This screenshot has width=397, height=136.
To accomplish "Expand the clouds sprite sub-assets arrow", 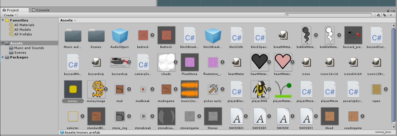I will tap(176, 62).
